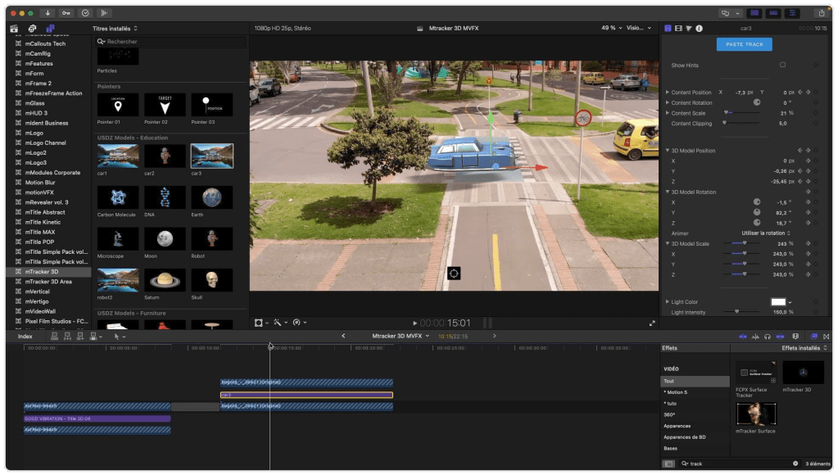838x475 pixels.
Task: Open the Photos and Audio sidebar icon
Action: point(32,27)
